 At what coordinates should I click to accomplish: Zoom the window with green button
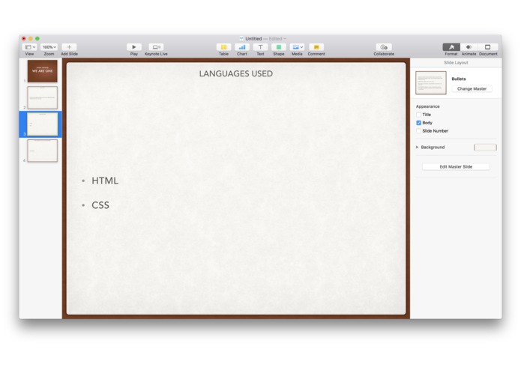(x=37, y=38)
